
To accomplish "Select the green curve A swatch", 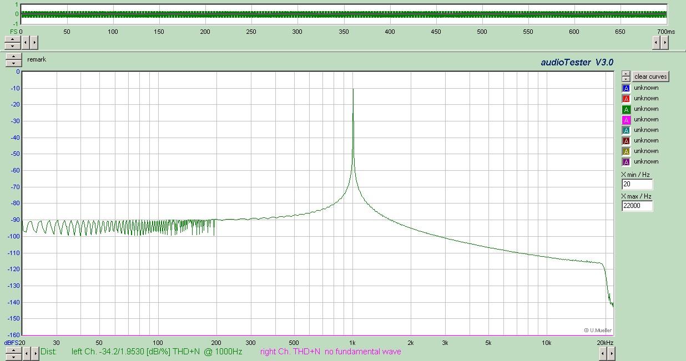I will pos(626,109).
